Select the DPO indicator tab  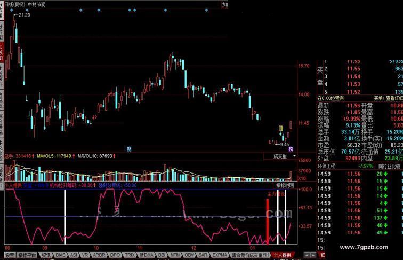[x=115, y=255]
